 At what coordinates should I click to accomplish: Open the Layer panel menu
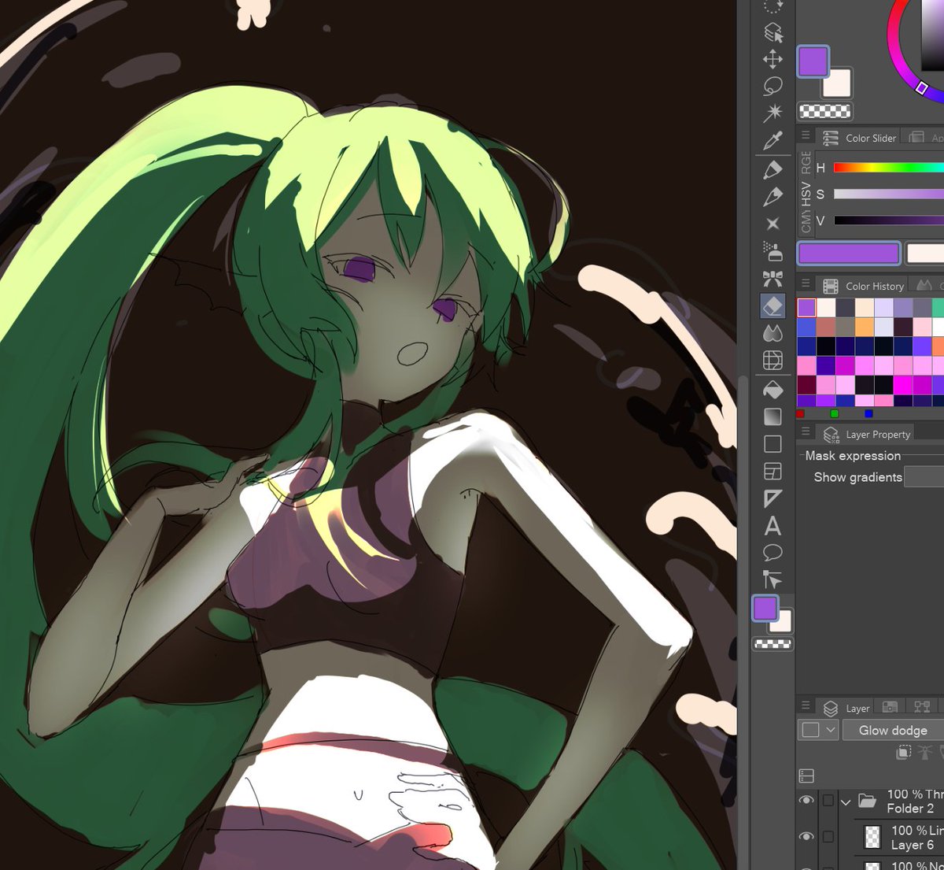click(x=806, y=706)
